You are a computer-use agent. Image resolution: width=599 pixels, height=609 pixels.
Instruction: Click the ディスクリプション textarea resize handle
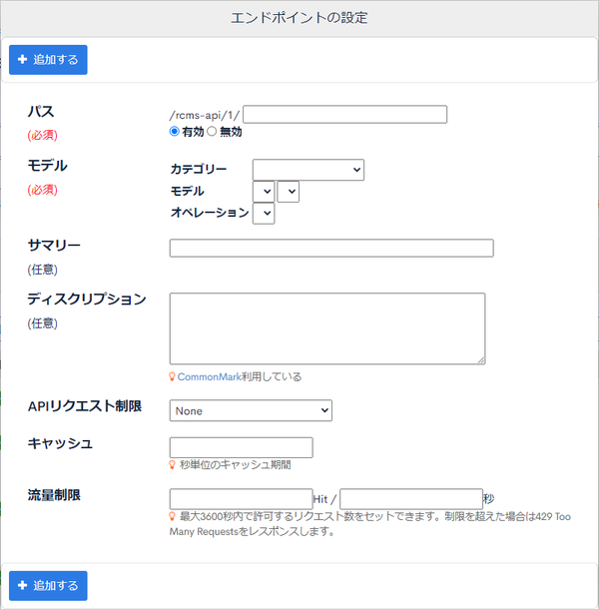pyautogui.click(x=481, y=360)
